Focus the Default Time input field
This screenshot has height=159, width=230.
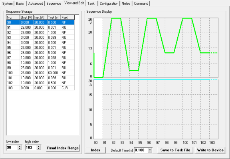point(141,150)
